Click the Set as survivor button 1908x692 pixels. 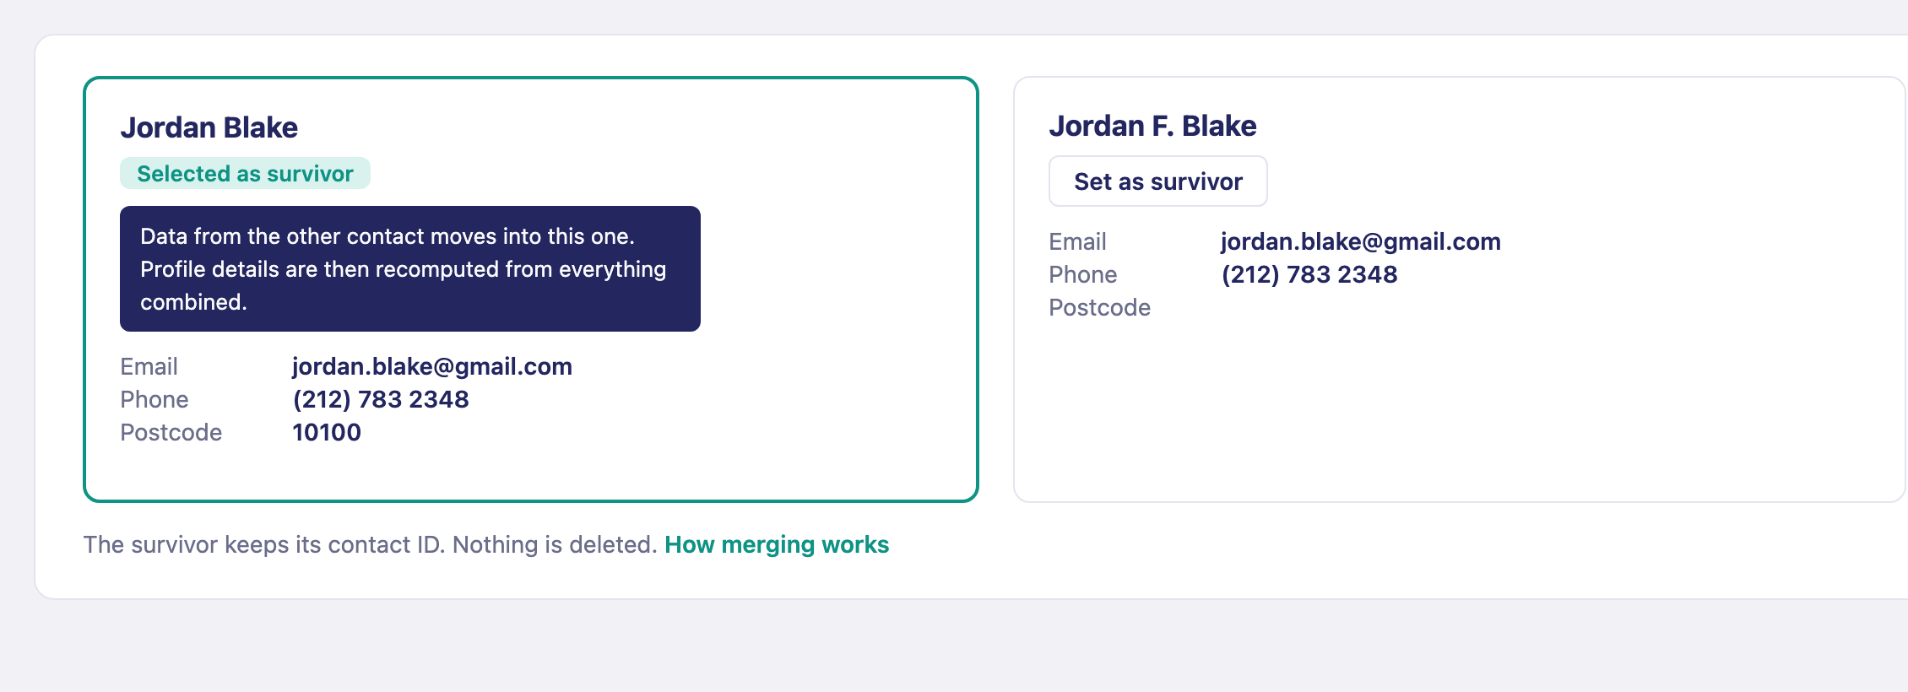point(1157,181)
